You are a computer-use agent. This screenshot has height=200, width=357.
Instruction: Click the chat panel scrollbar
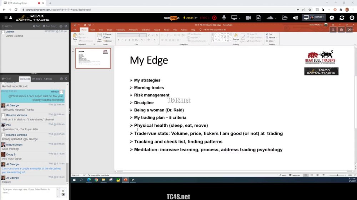(x=67, y=173)
